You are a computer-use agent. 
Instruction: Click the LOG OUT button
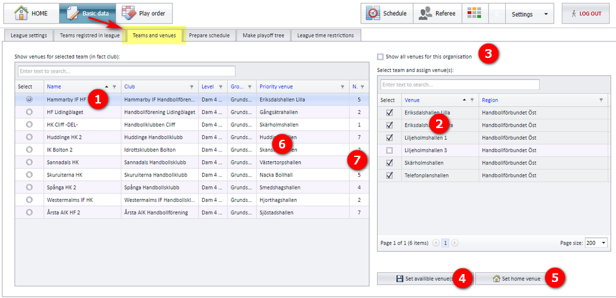pyautogui.click(x=587, y=14)
